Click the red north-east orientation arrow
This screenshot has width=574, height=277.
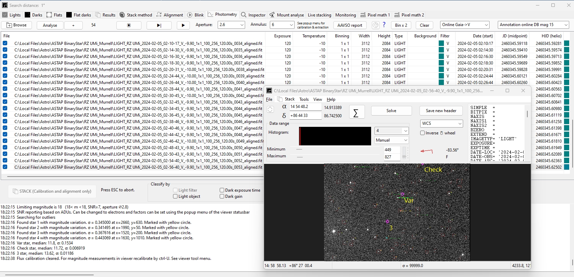(x=427, y=151)
